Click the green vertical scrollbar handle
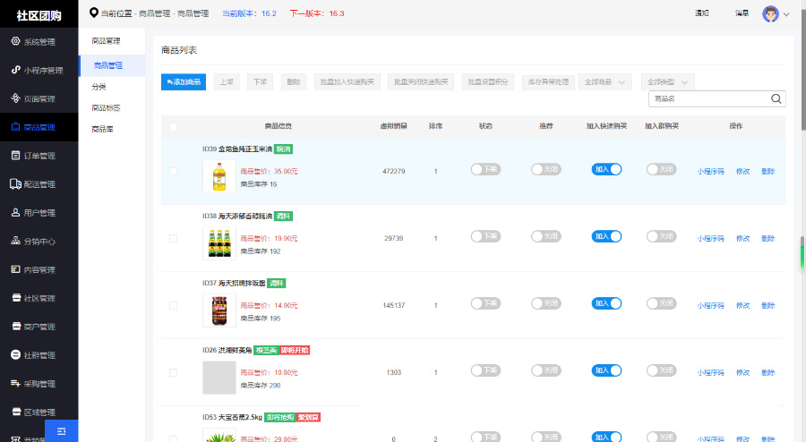Viewport: 806px width, 442px height. tap(802, 255)
